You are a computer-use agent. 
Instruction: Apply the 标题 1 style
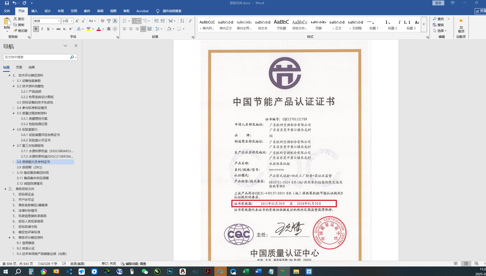374,24
